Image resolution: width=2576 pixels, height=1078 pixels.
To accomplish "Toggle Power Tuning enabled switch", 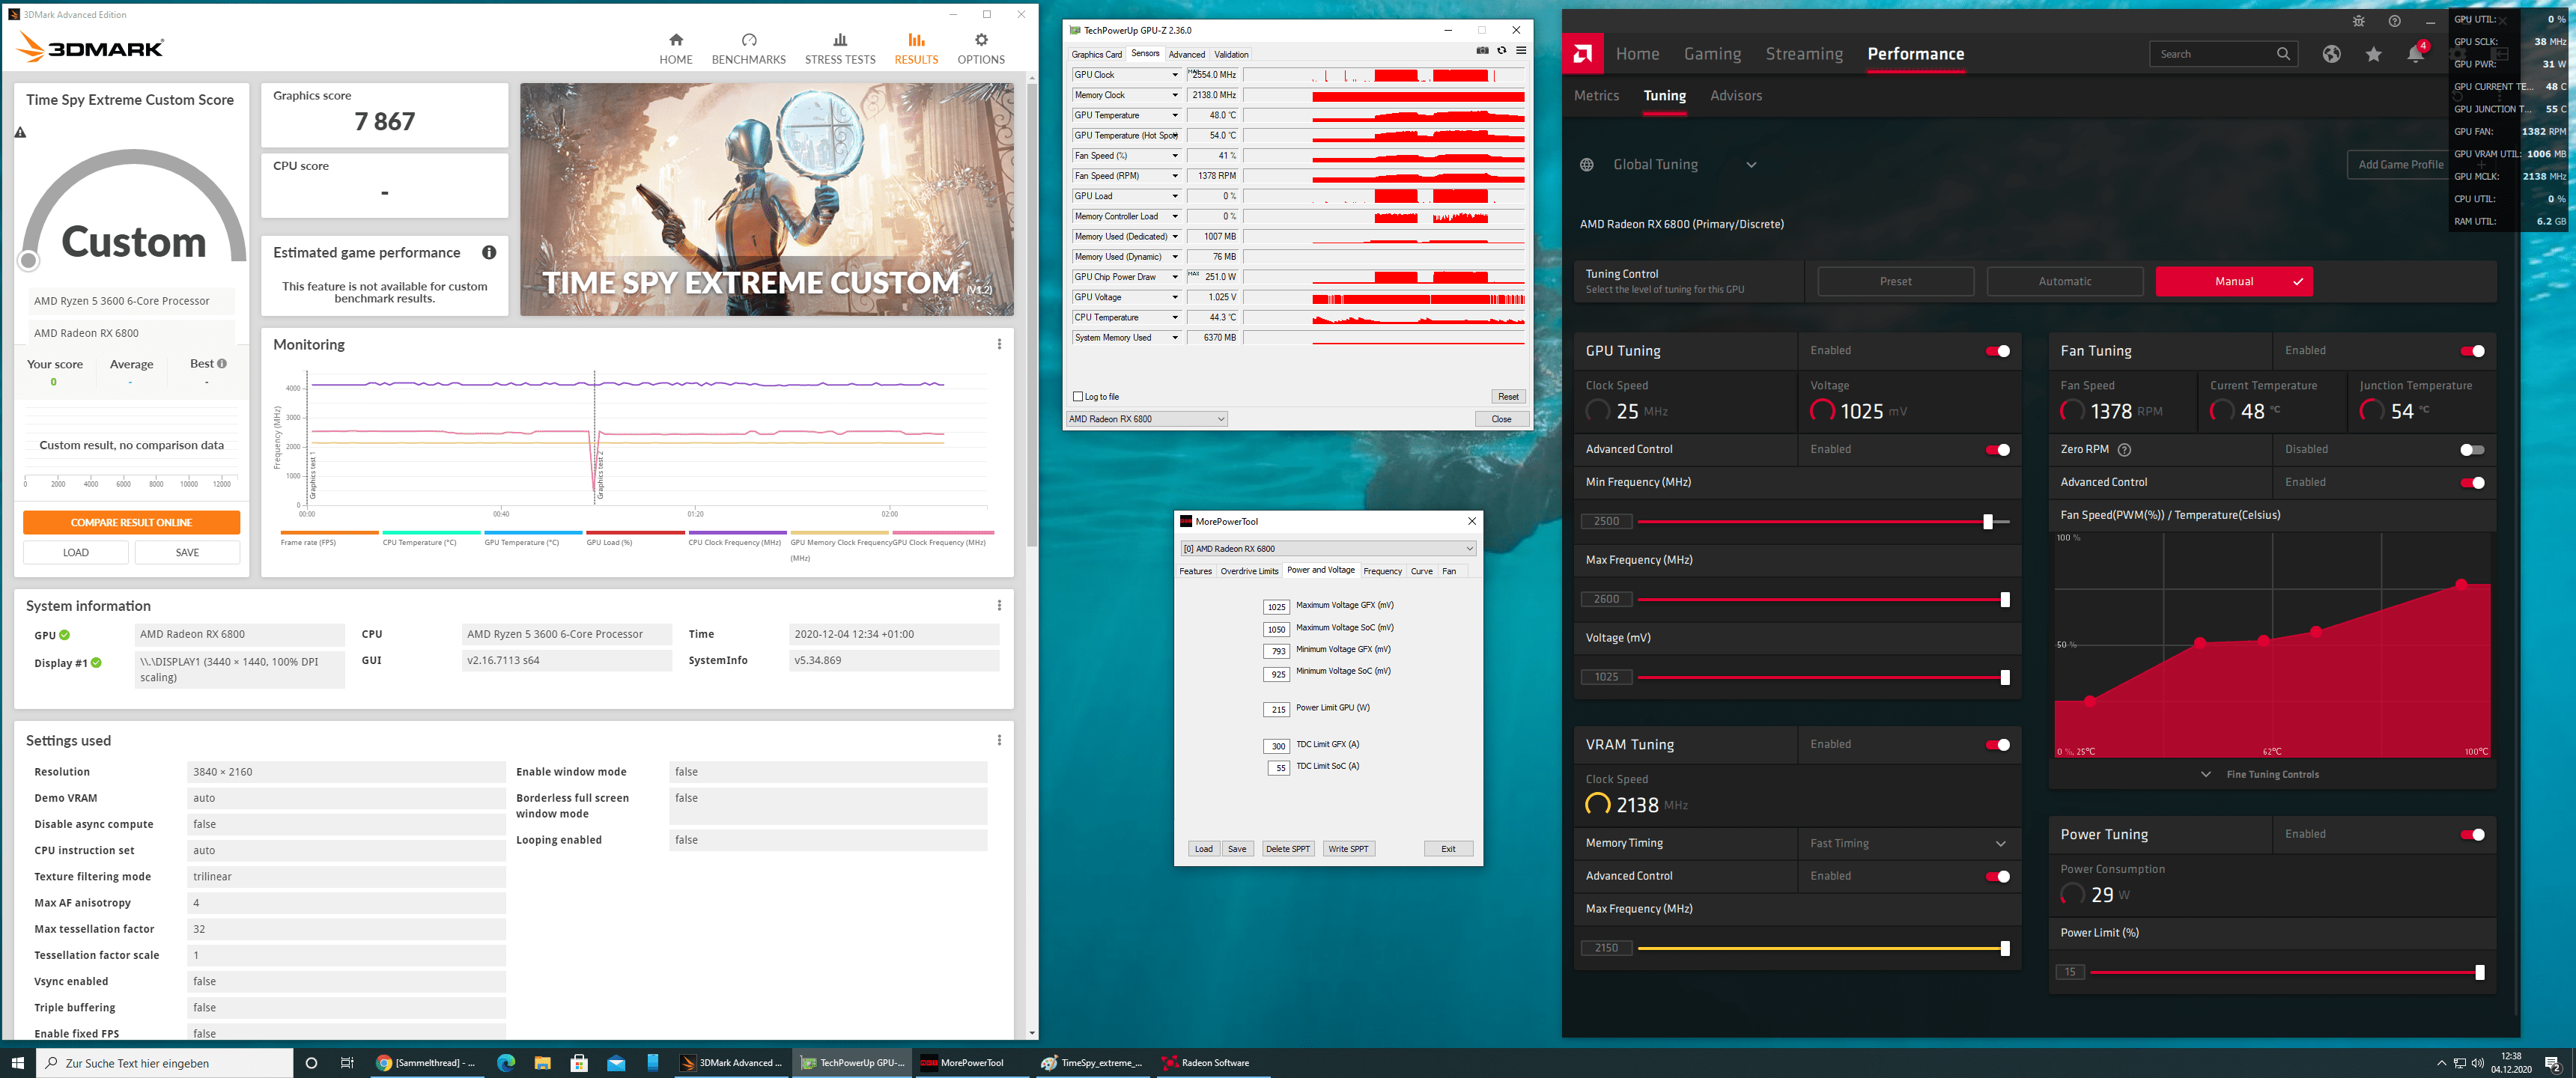I will point(2471,835).
